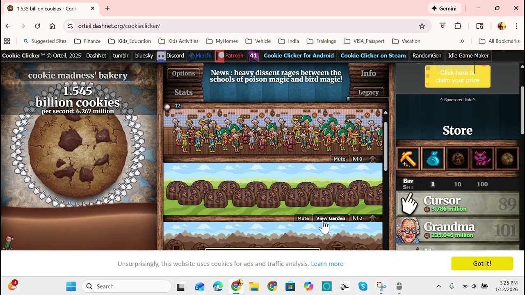Set bulk amount to 10
The width and height of the screenshot is (525, 295).
point(457,184)
